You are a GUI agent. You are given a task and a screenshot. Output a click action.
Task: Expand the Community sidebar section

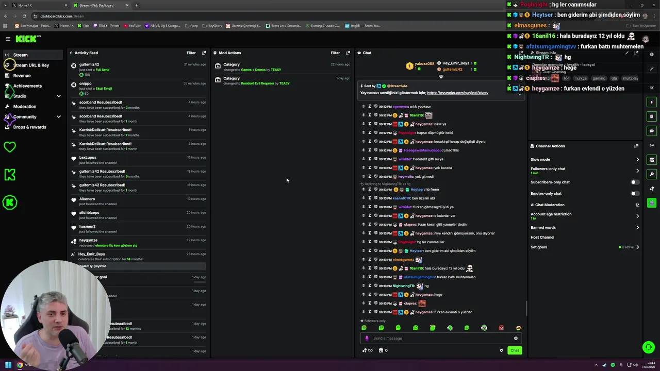tap(59, 117)
